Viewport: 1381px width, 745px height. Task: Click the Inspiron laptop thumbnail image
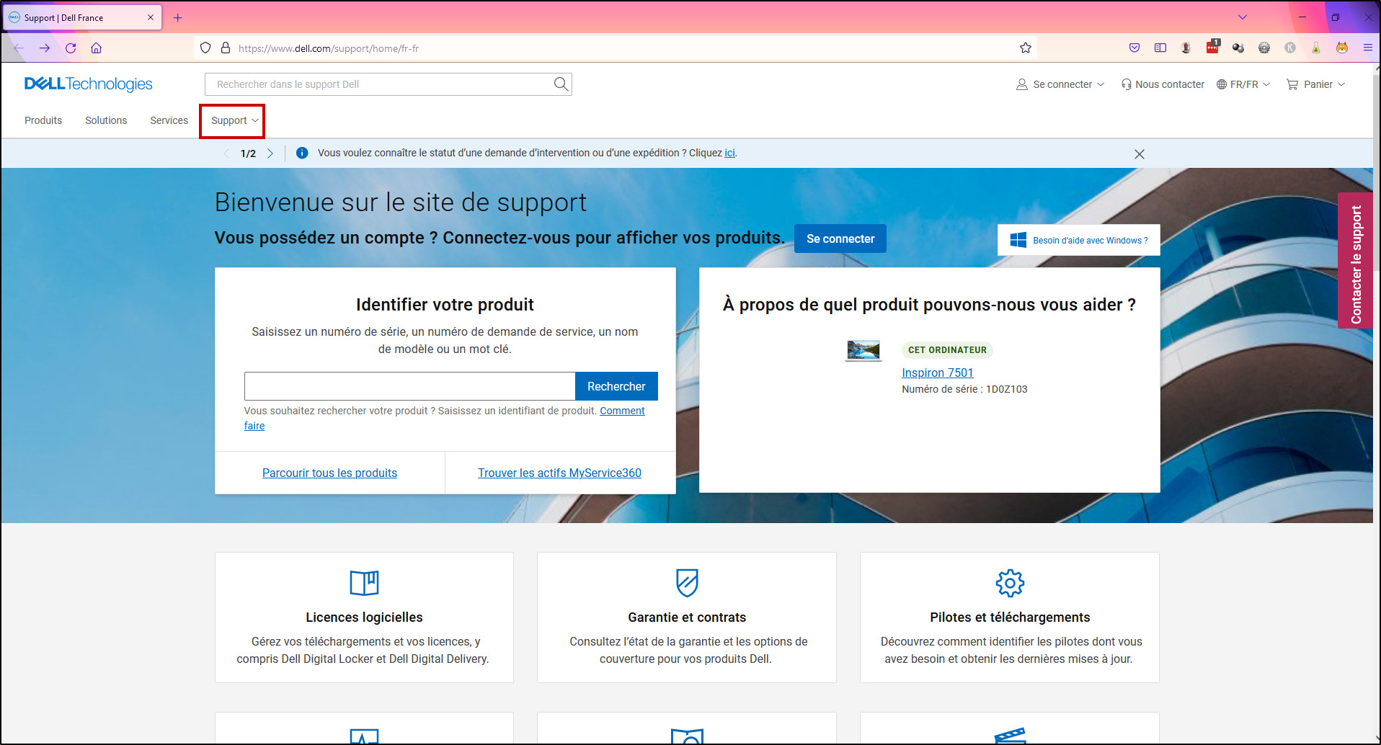click(x=863, y=351)
